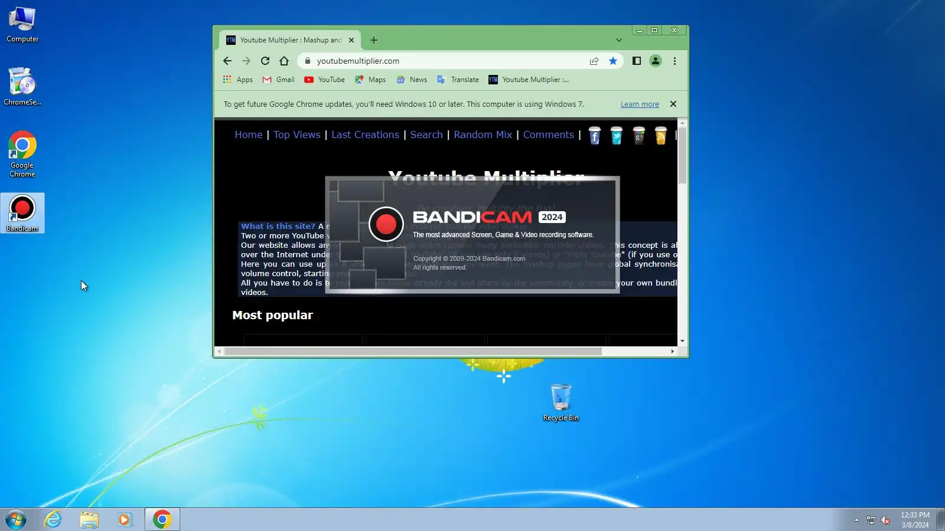Open the Last Creations menu link
This screenshot has height=531, width=945.
(x=366, y=135)
